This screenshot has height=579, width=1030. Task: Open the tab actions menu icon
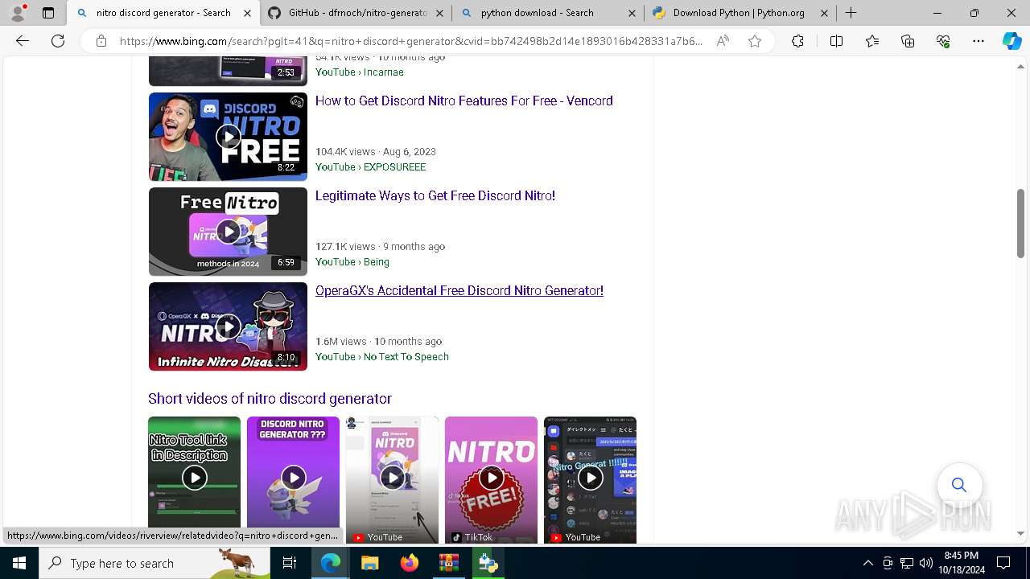pos(48,13)
